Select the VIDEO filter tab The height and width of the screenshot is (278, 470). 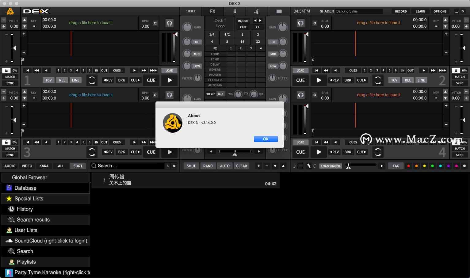tap(27, 166)
